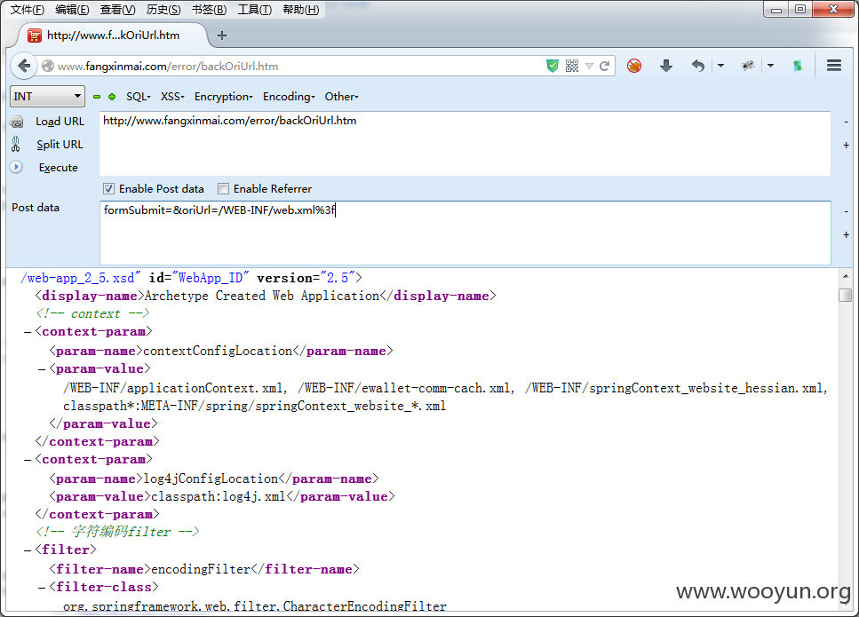The width and height of the screenshot is (859, 617).
Task: Open the SQL dropdown menu
Action: [138, 97]
